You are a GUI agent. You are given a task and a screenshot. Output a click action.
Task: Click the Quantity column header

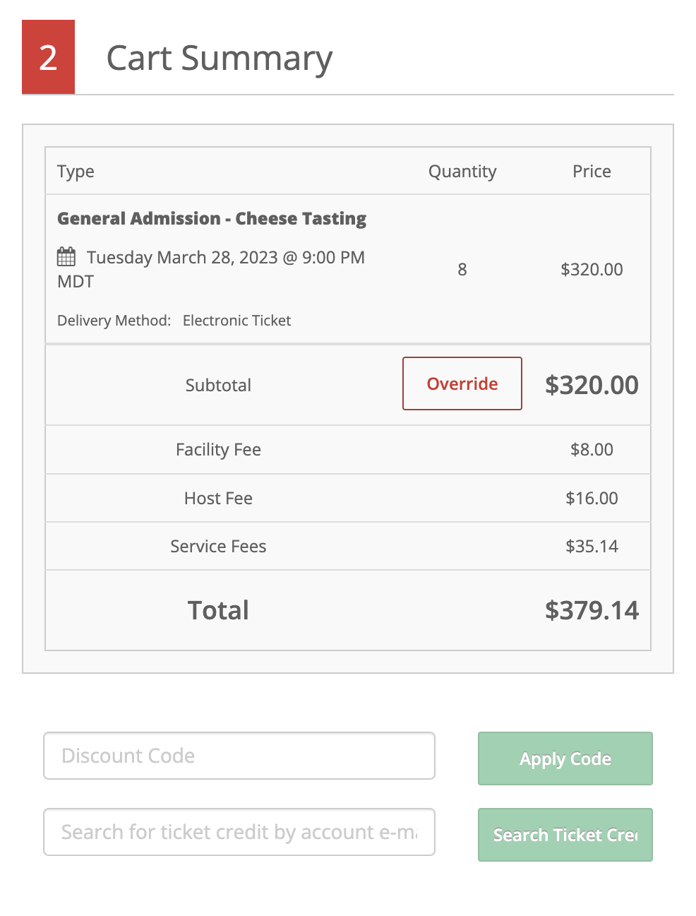[x=462, y=172]
